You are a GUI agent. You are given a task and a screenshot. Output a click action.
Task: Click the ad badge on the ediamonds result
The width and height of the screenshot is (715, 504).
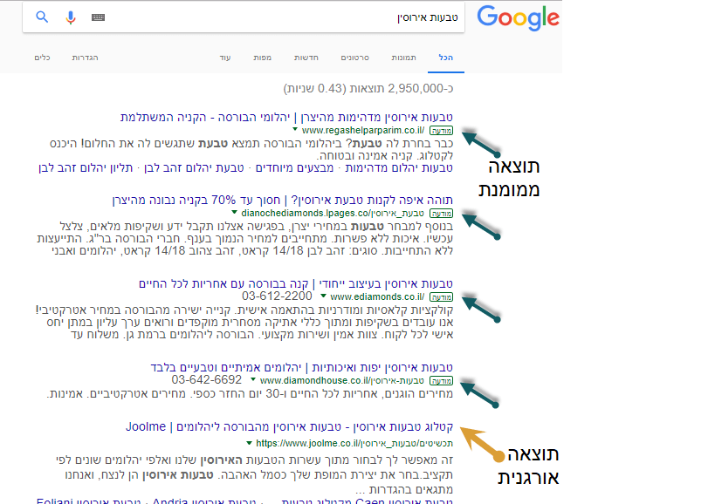pos(442,297)
